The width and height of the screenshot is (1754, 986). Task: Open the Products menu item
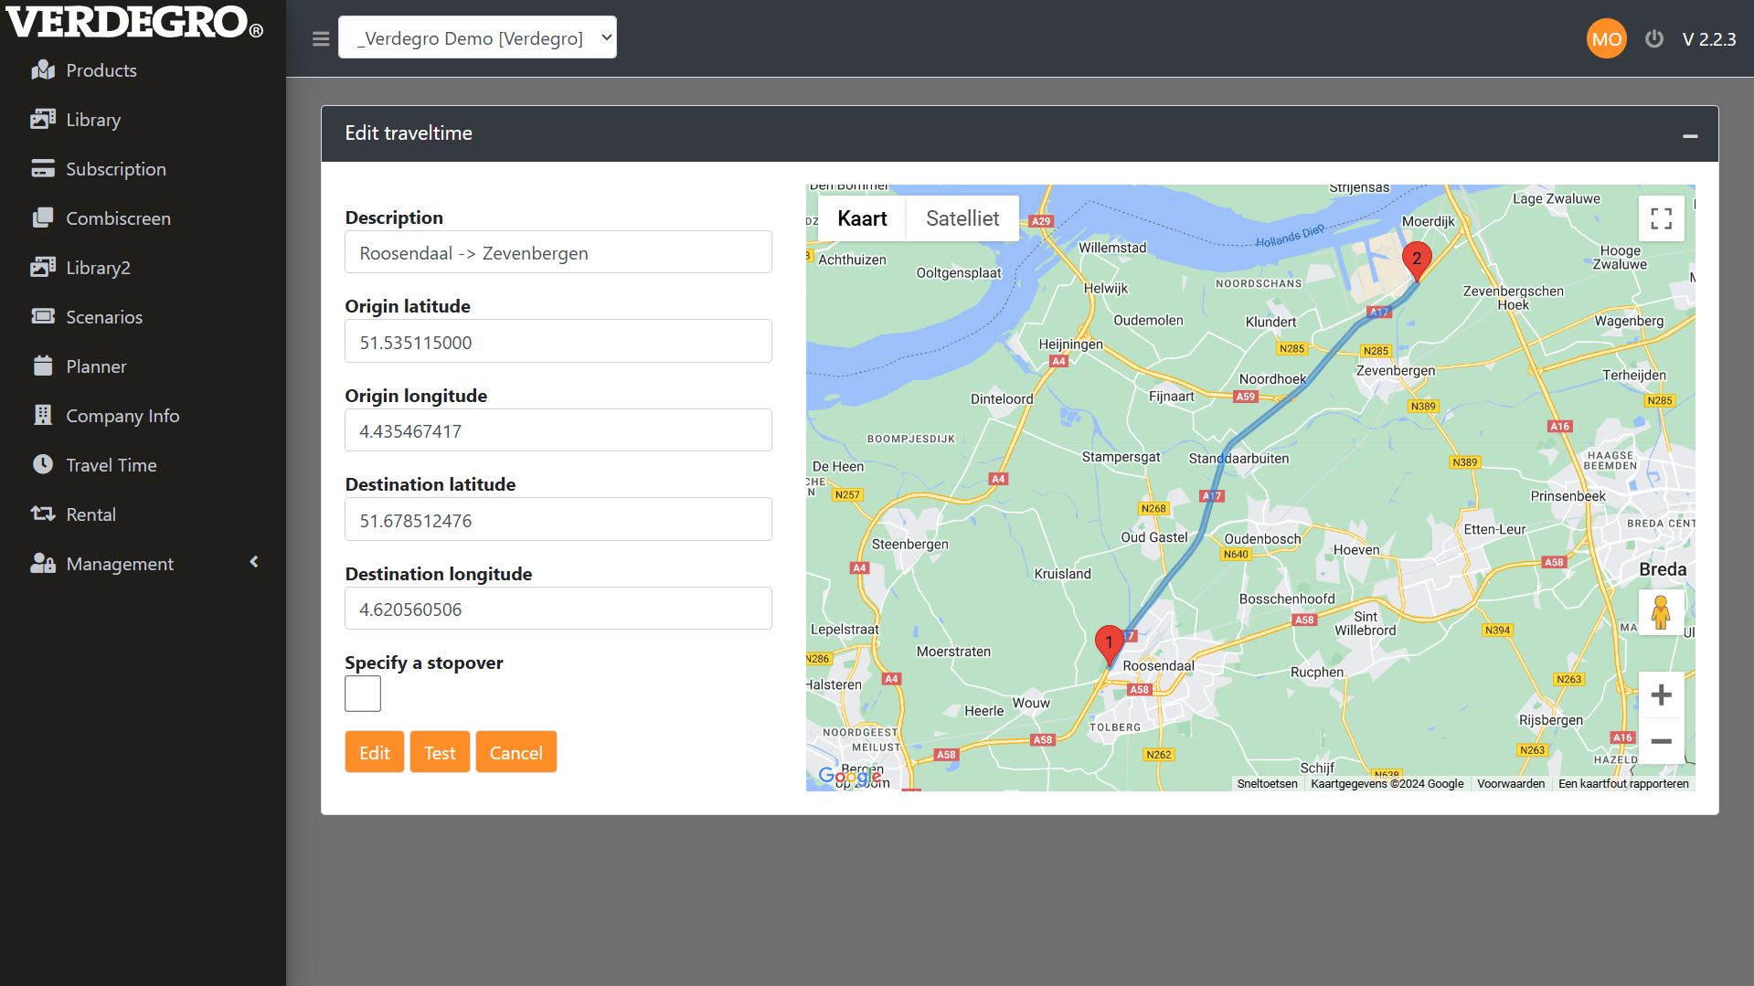[101, 70]
